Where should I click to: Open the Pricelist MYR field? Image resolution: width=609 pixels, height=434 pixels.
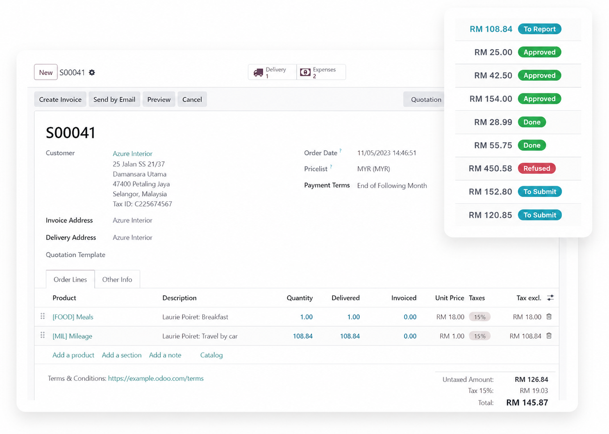pyautogui.click(x=373, y=169)
